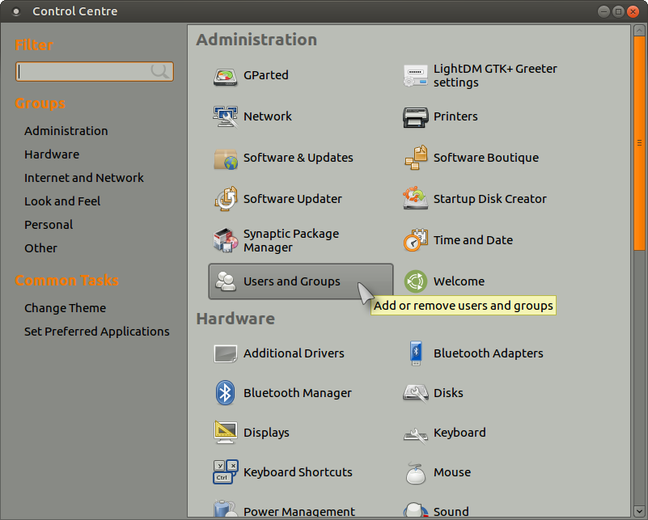Click the Bluetooth Manager label
648x520 pixels.
298,393
